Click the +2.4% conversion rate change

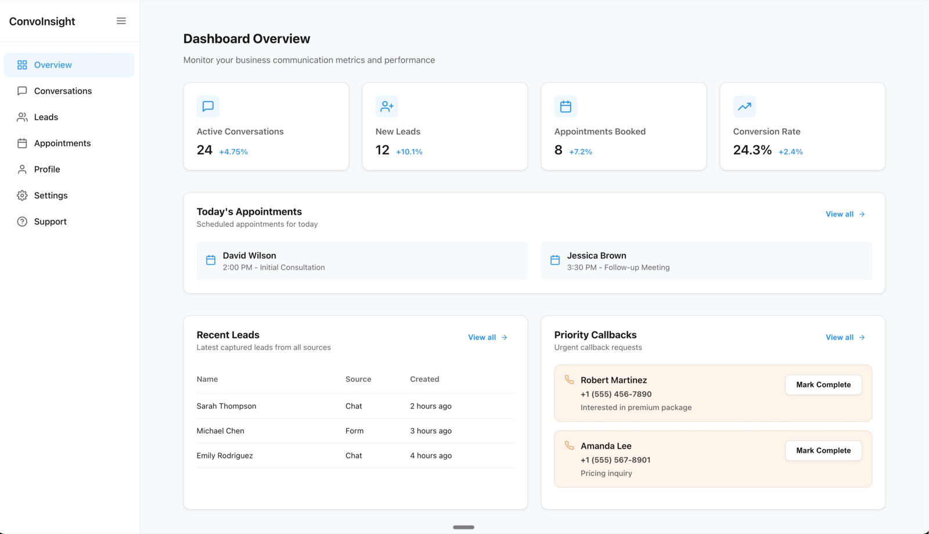[x=791, y=152]
